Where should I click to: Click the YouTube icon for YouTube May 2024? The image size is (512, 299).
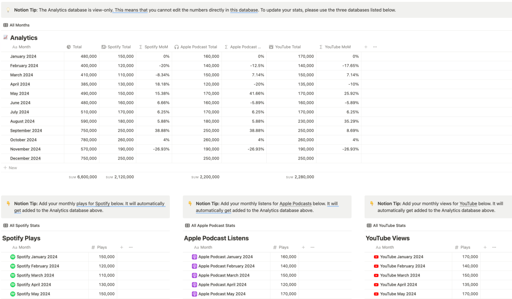376,294
